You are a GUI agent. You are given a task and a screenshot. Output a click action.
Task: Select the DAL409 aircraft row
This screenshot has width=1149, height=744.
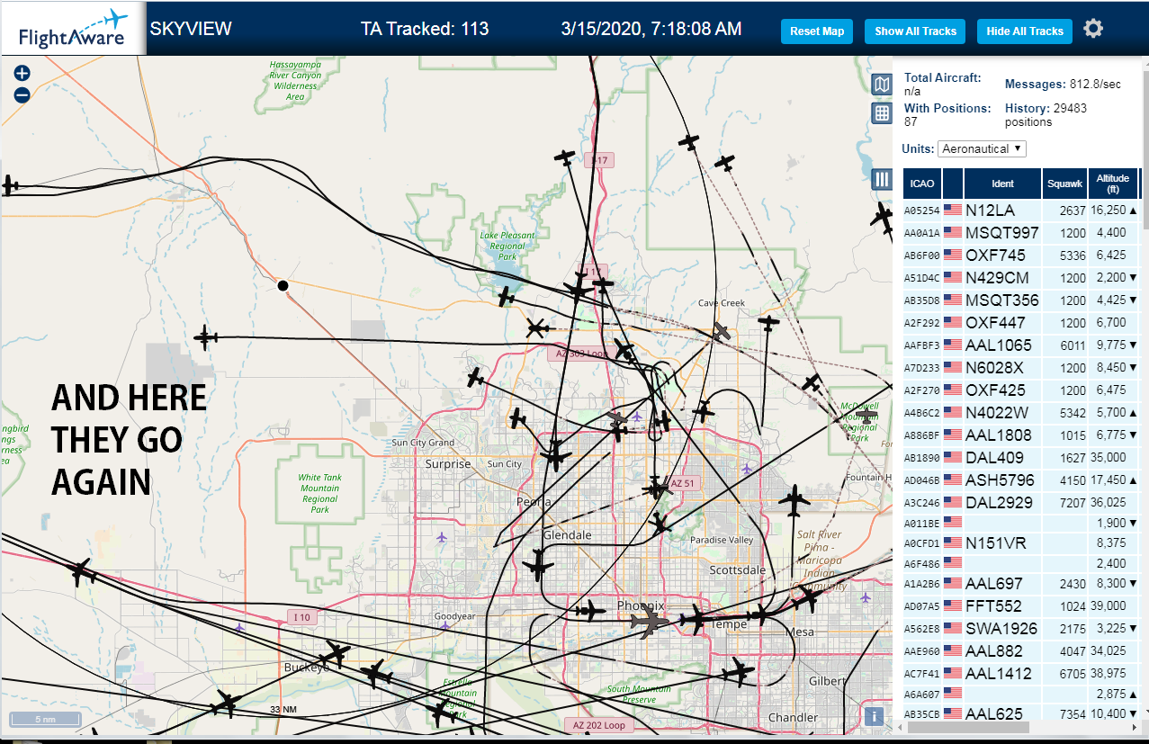(1021, 458)
